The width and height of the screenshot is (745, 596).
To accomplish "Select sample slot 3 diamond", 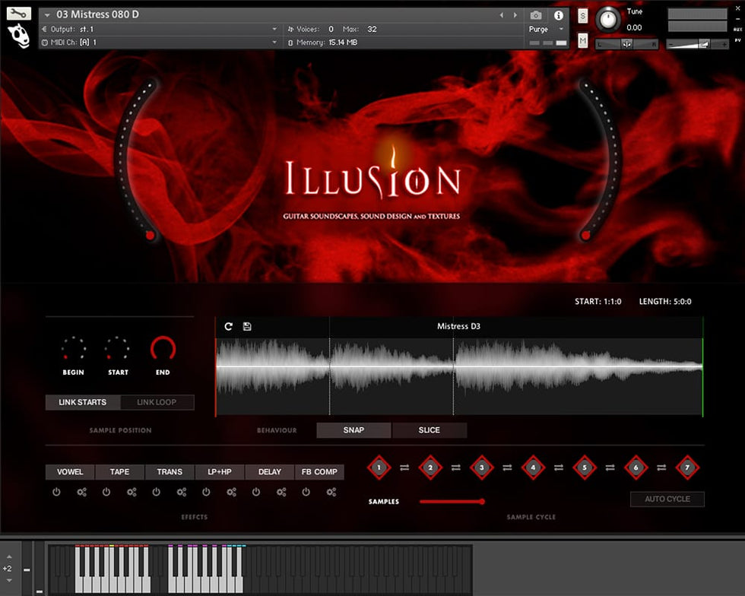I will coord(481,468).
